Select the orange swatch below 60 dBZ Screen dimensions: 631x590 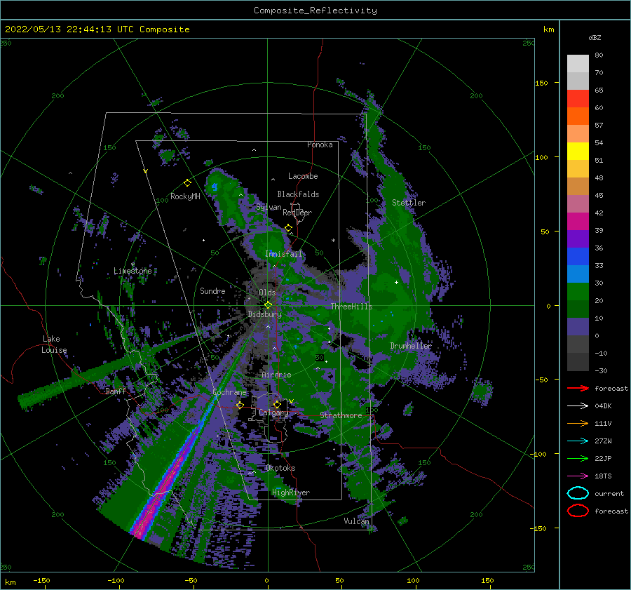[578, 116]
